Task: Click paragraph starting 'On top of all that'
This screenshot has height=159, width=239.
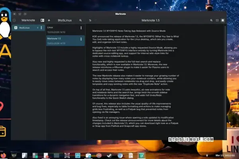Action: pyautogui.click(x=131, y=94)
